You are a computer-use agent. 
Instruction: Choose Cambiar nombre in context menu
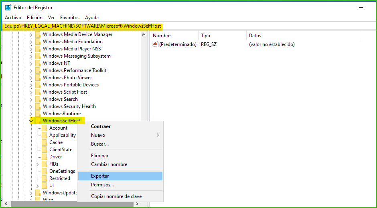tap(120, 164)
